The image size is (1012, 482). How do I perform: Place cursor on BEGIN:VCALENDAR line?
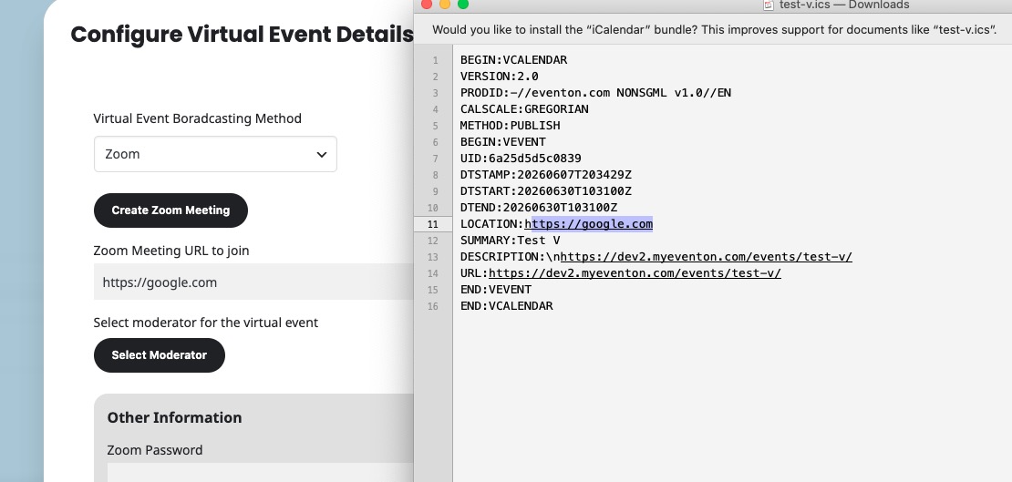513,60
